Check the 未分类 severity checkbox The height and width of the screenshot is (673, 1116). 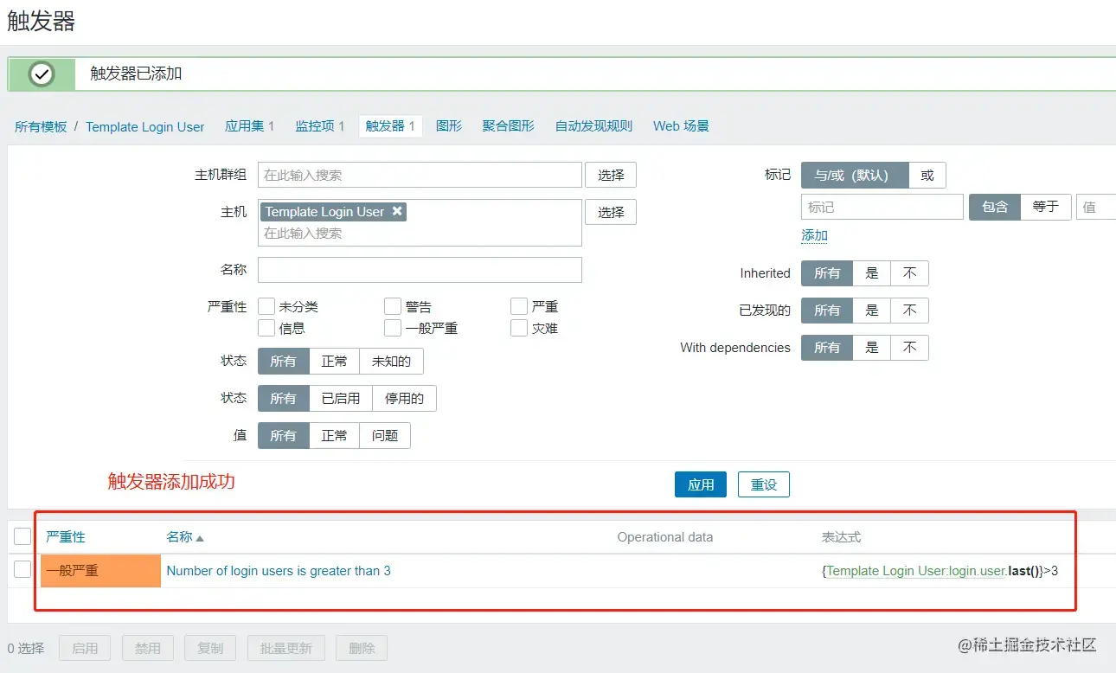(x=266, y=306)
